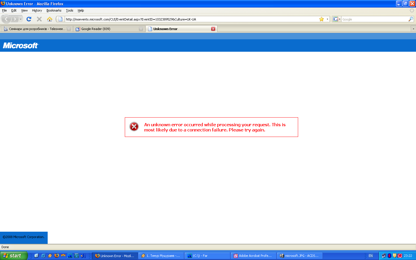Screen dimensions: 416x260
Task: Expand the address bar history dropdown
Action: (x=327, y=19)
